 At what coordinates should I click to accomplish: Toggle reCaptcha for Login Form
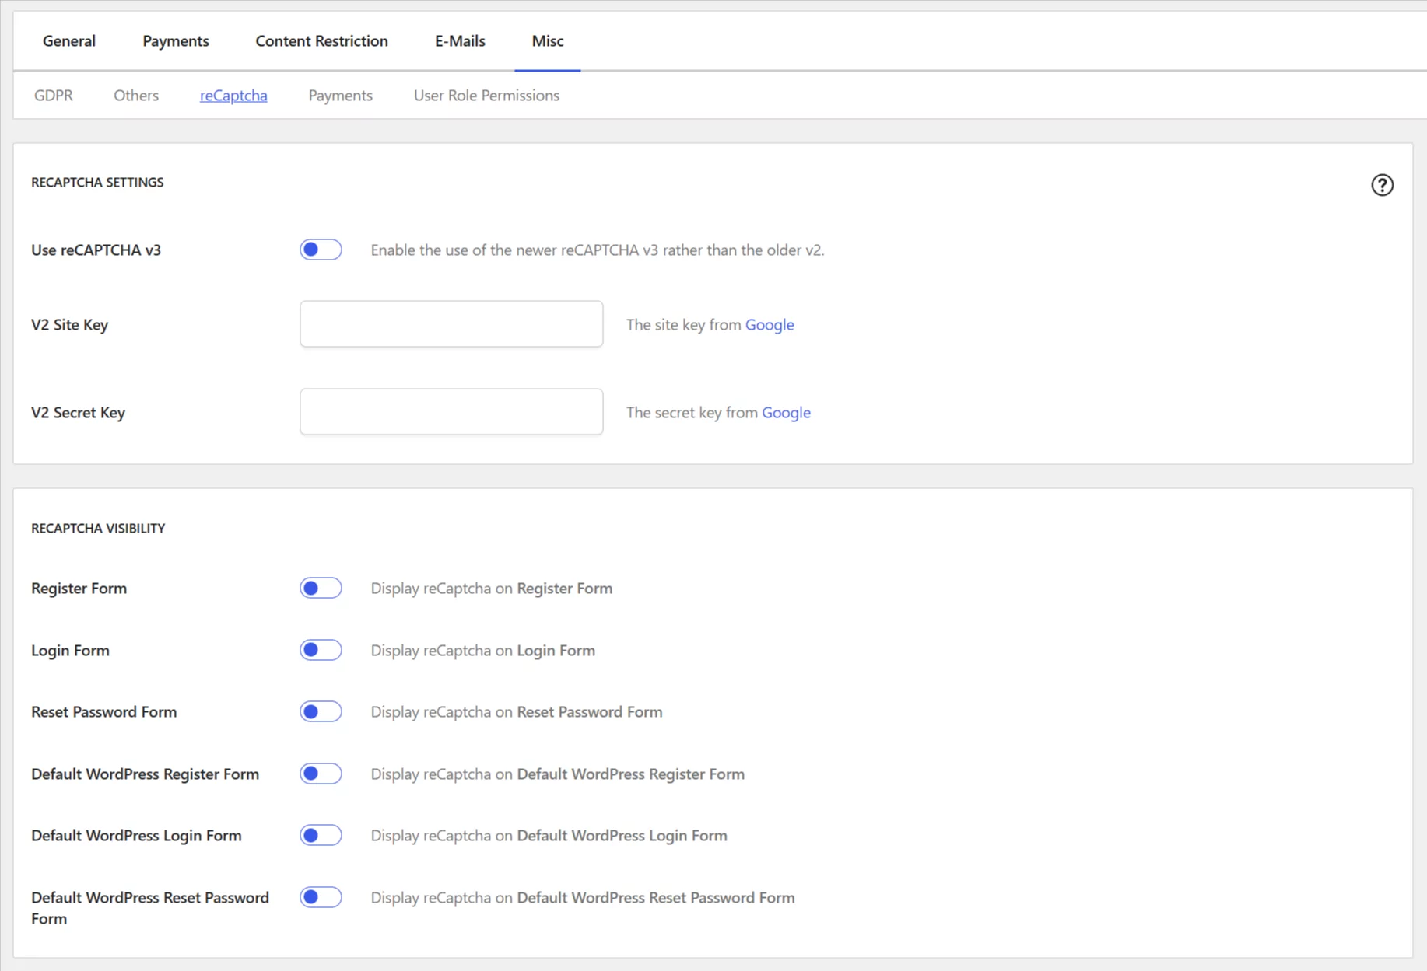click(x=321, y=650)
